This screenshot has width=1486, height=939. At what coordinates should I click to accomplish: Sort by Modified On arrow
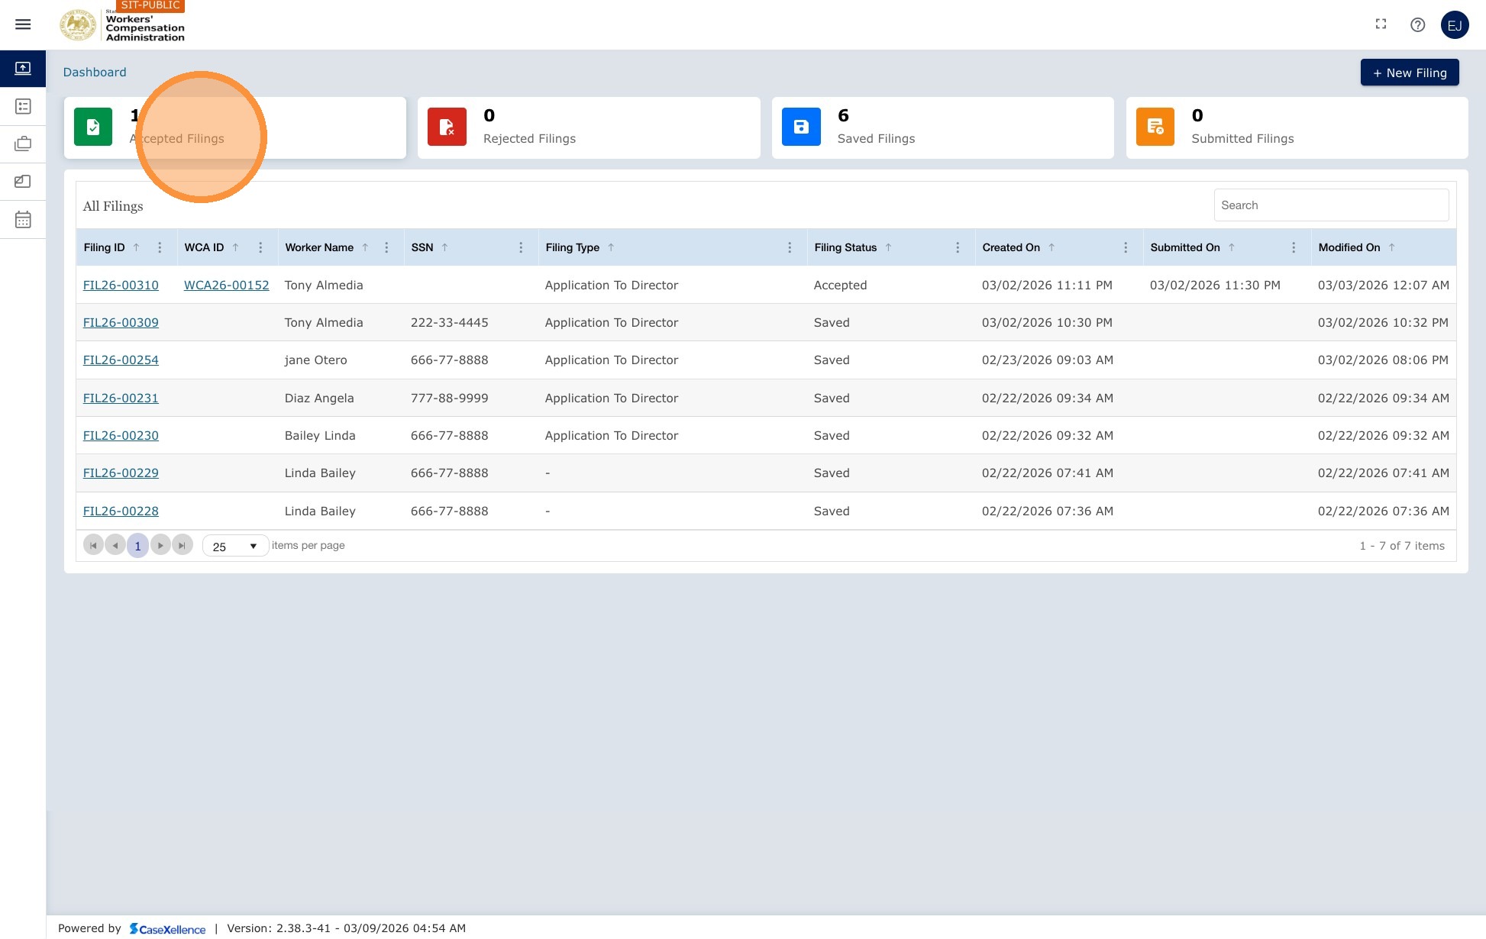coord(1392,247)
